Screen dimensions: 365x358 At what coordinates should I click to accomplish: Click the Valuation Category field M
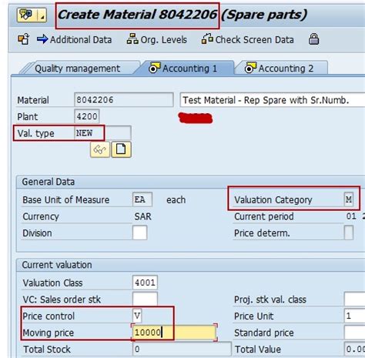pos(349,199)
